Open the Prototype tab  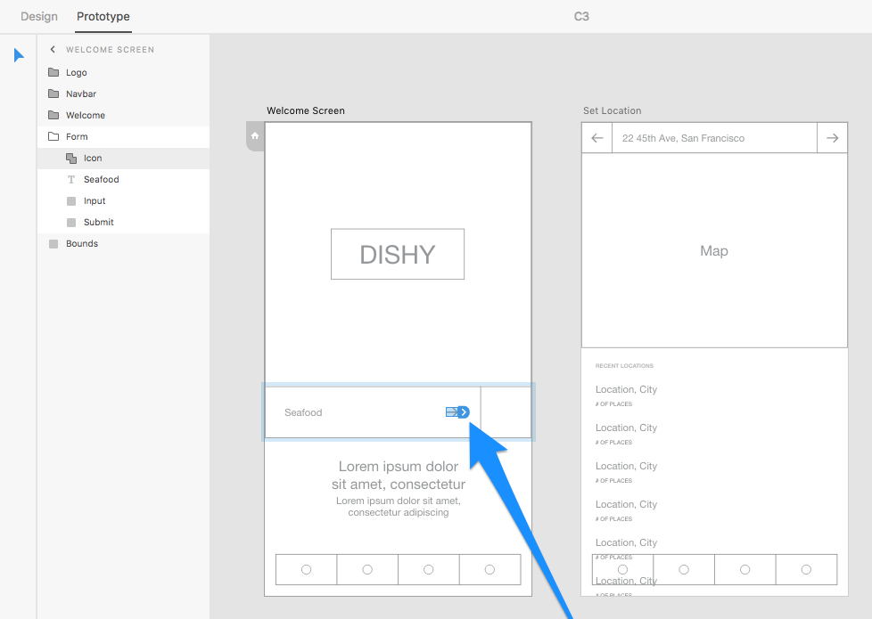click(103, 17)
